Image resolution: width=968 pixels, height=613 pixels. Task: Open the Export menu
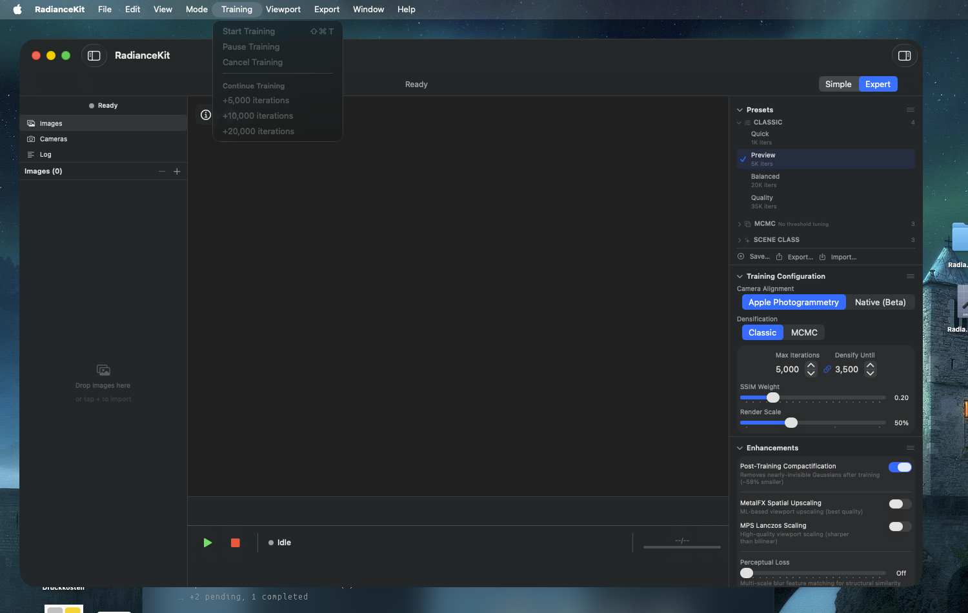point(327,9)
